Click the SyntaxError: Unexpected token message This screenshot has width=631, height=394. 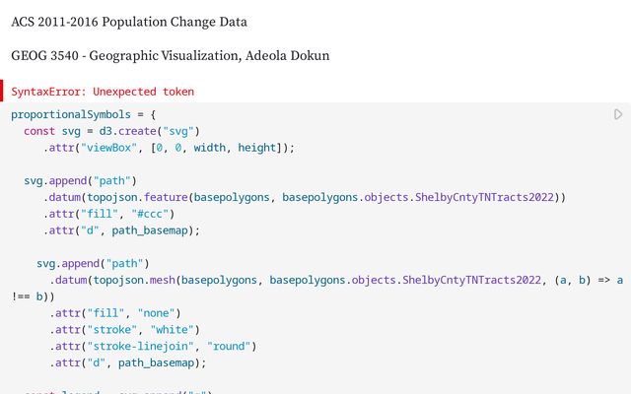click(103, 92)
